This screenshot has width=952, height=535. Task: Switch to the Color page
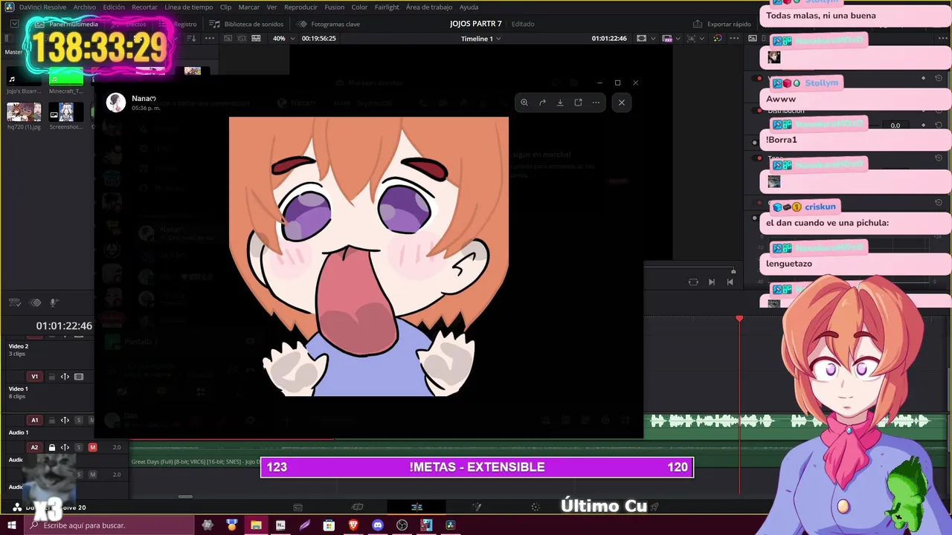pyautogui.click(x=535, y=507)
